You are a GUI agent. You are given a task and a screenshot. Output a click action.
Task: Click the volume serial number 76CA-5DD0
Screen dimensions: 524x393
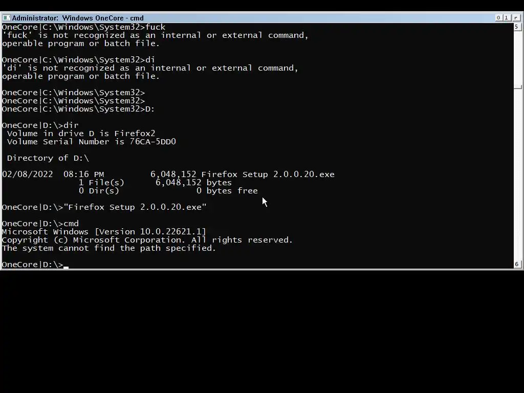point(152,142)
